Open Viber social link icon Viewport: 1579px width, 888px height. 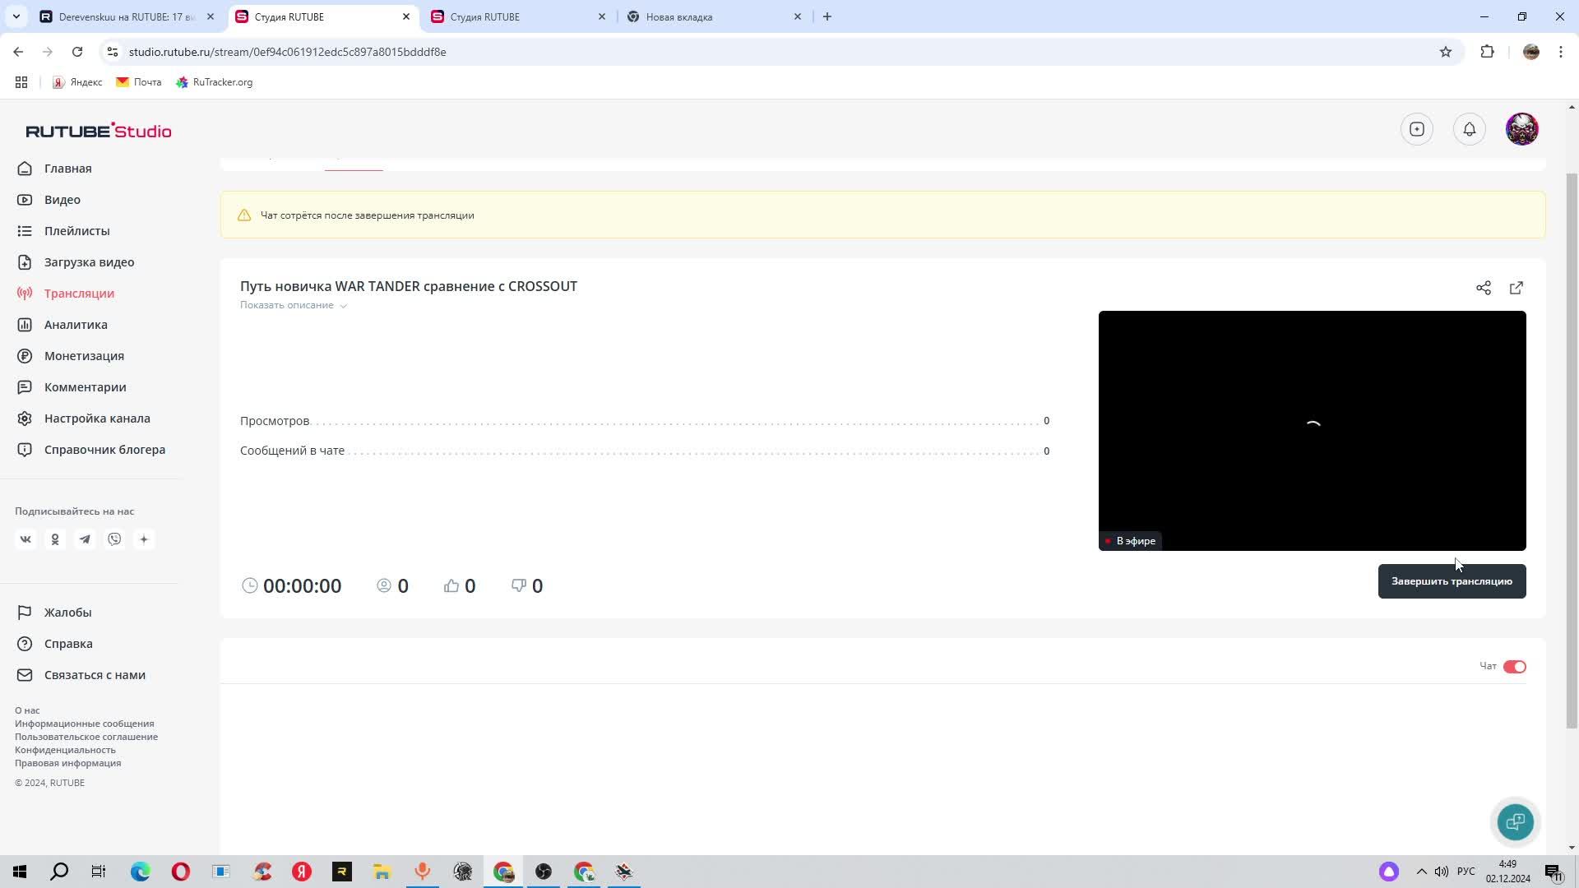pyautogui.click(x=114, y=539)
